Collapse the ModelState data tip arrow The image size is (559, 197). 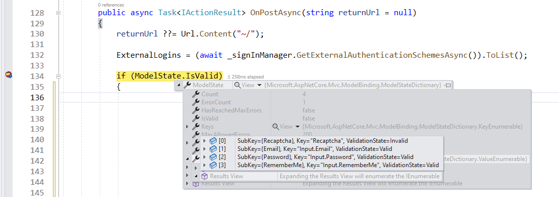coord(180,85)
